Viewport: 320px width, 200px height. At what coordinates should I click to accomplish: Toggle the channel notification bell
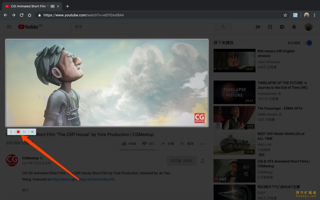[x=203, y=161]
